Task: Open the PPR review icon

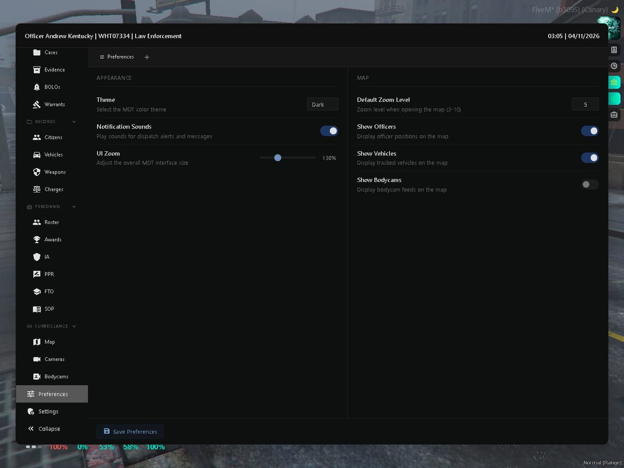Action: (x=36, y=274)
